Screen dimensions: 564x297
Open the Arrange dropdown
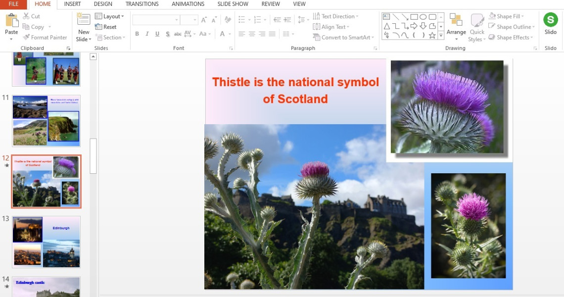tap(456, 28)
